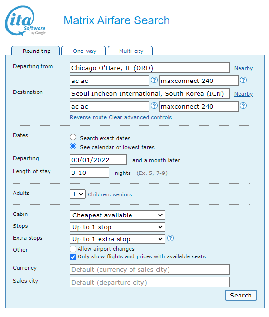Image resolution: width=269 pixels, height=317 pixels.
Task: Expand the Extra stops dropdown
Action: pos(118,239)
